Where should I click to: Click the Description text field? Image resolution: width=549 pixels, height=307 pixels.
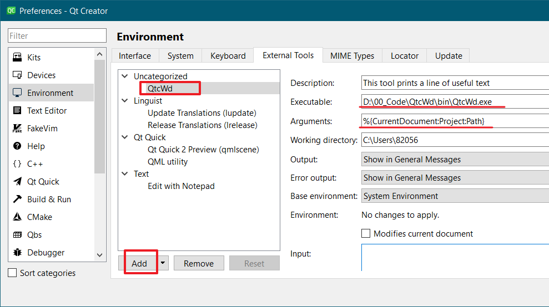point(455,83)
